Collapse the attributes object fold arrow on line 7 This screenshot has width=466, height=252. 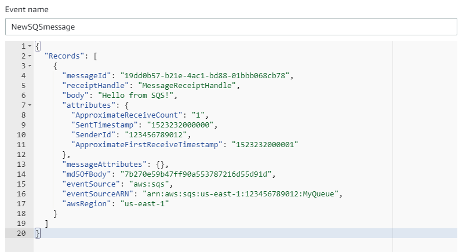pos(30,105)
